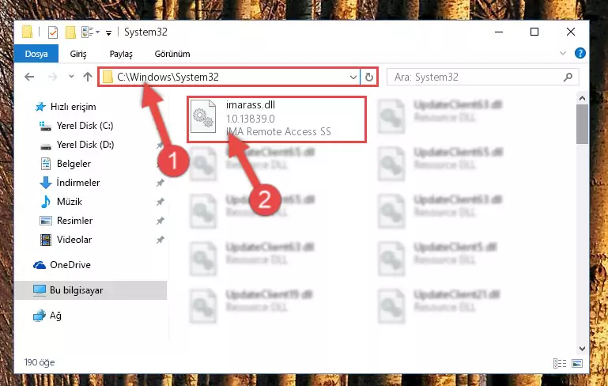Refresh the System32 folder view
The image size is (608, 386).
pyautogui.click(x=368, y=78)
